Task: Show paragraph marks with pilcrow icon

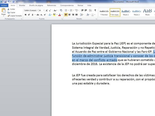Action: tap(95, 10)
